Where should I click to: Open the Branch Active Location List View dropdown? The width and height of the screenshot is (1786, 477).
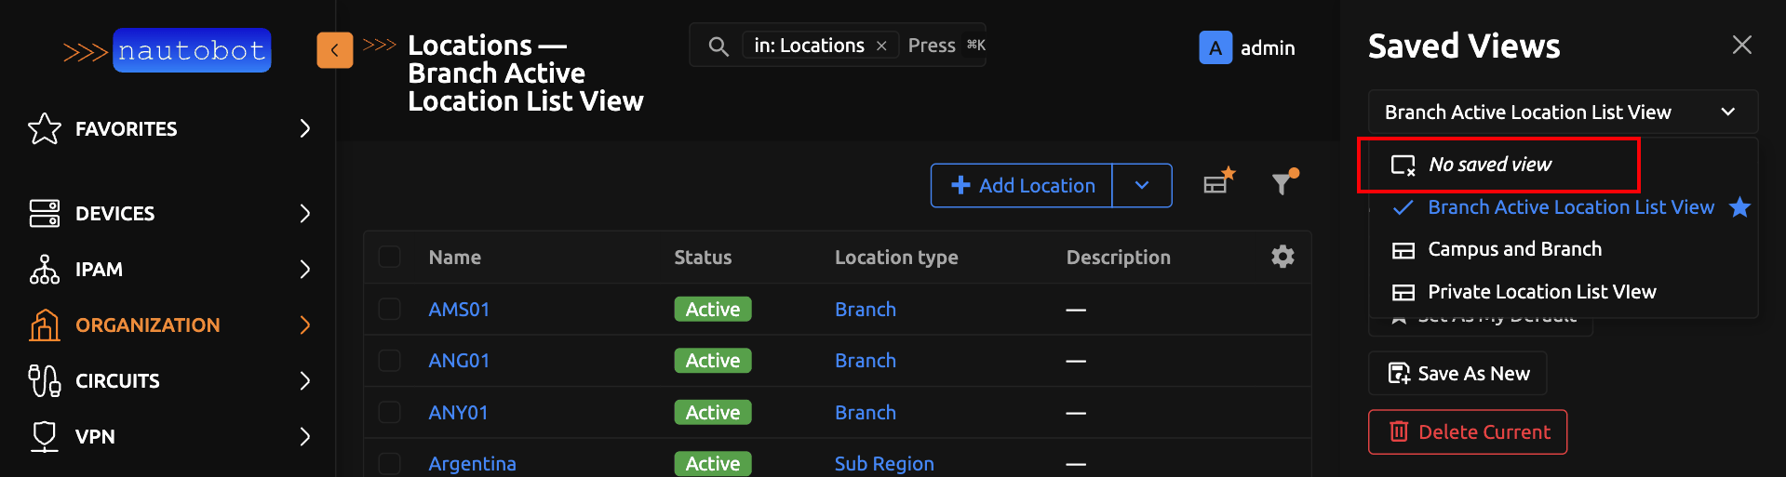click(x=1562, y=112)
